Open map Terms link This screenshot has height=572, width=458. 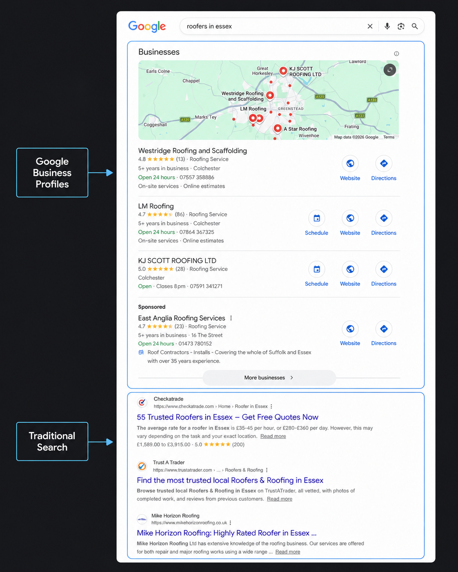[x=389, y=137]
